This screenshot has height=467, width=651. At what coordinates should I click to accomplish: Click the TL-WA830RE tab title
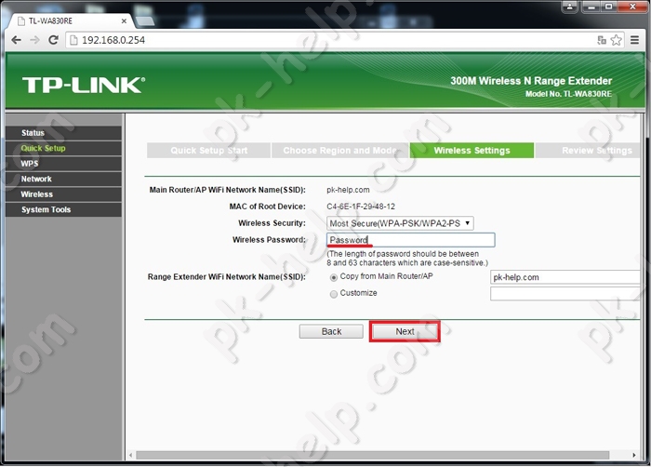[x=50, y=20]
